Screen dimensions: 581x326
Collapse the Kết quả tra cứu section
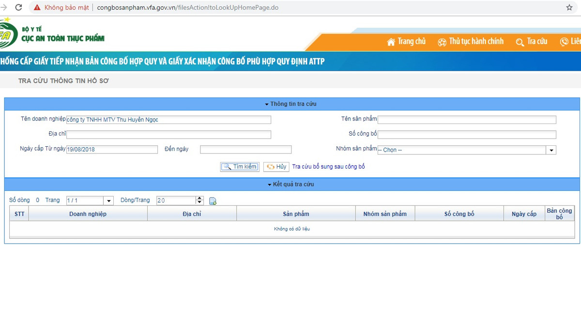[270, 184]
